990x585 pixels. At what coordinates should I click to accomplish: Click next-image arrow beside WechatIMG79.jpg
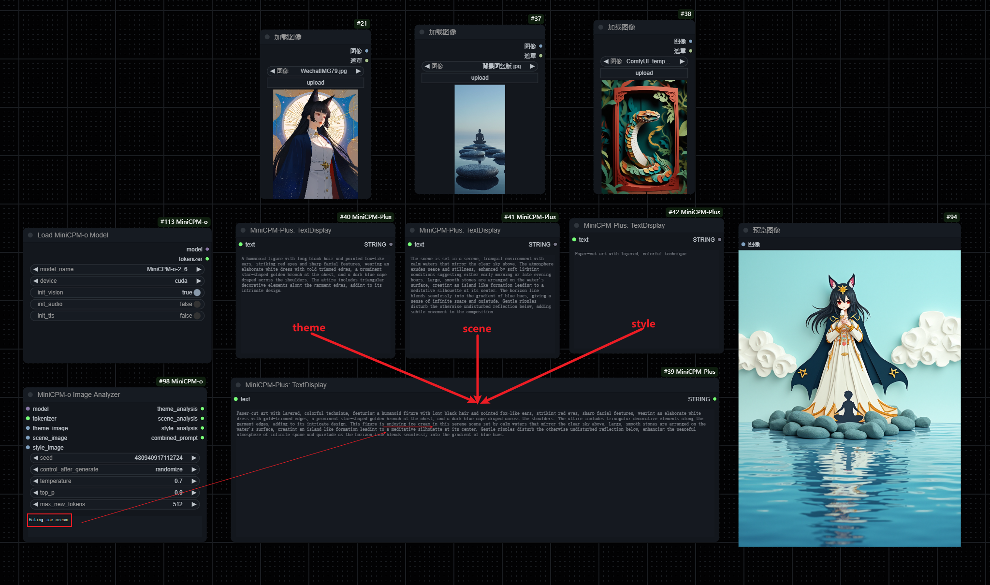click(358, 71)
